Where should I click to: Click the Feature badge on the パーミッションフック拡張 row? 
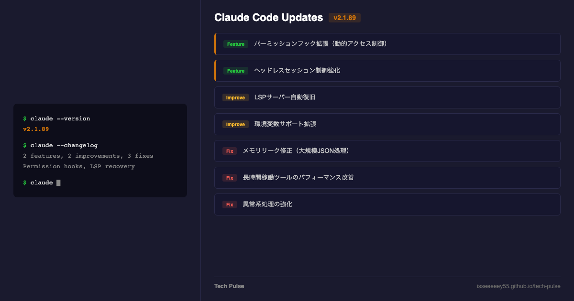coord(235,44)
